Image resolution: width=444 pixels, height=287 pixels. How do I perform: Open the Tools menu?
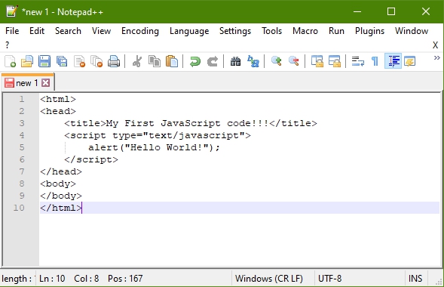coord(272,31)
